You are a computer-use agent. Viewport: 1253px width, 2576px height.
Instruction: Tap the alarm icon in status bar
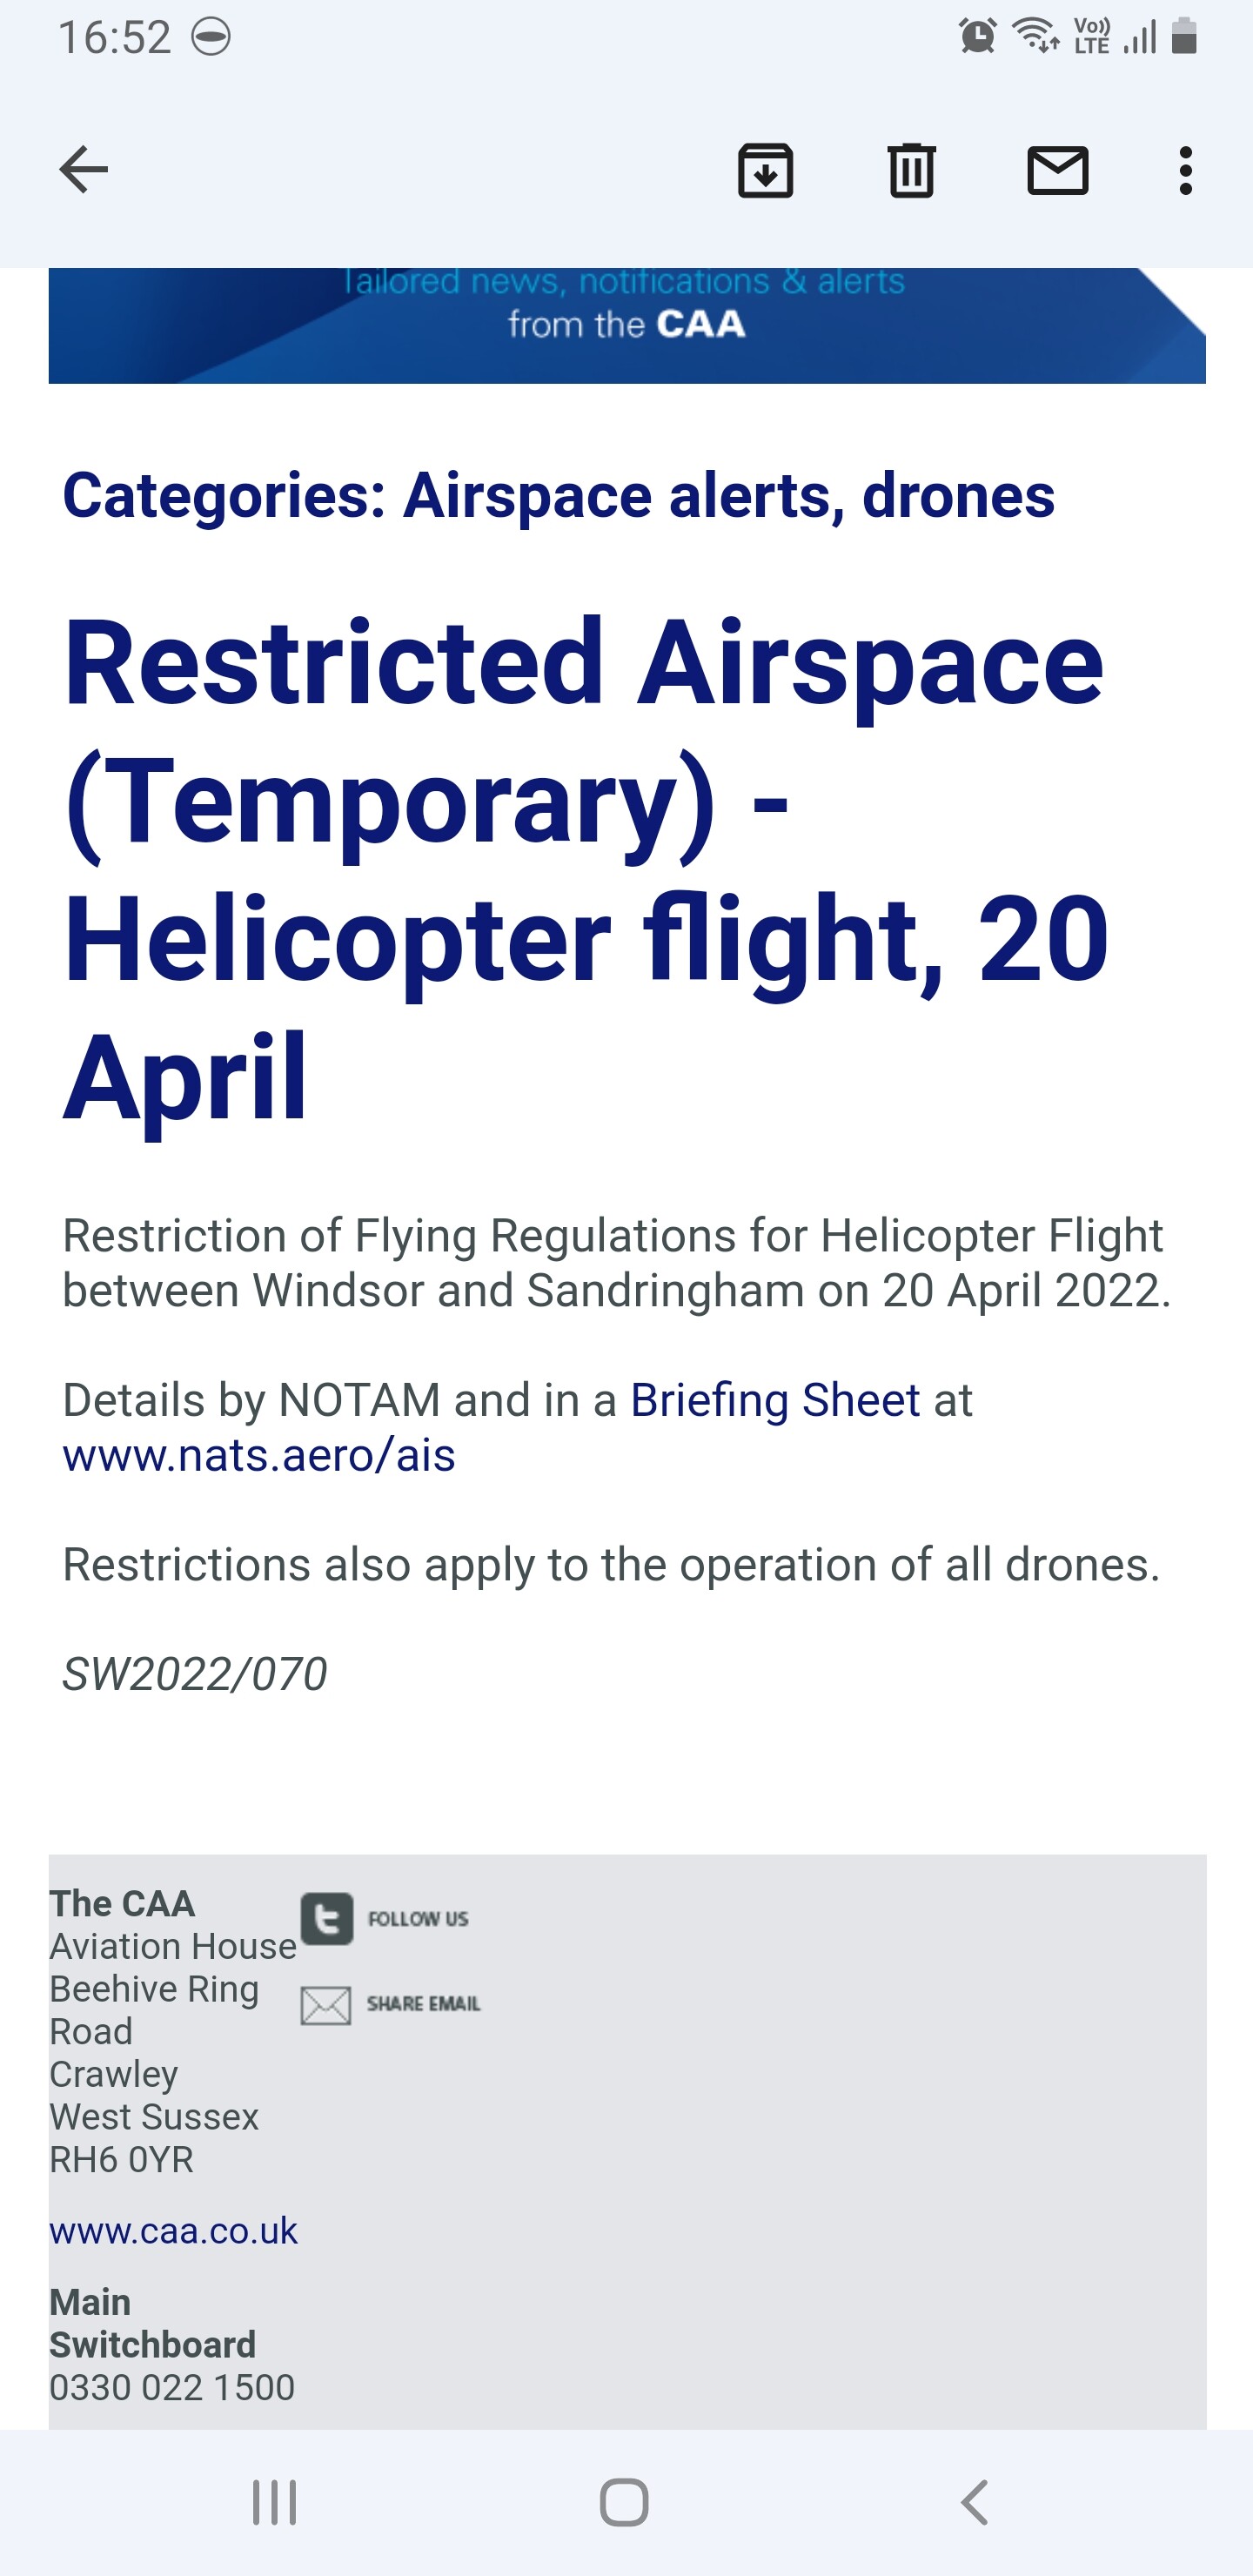(x=977, y=36)
